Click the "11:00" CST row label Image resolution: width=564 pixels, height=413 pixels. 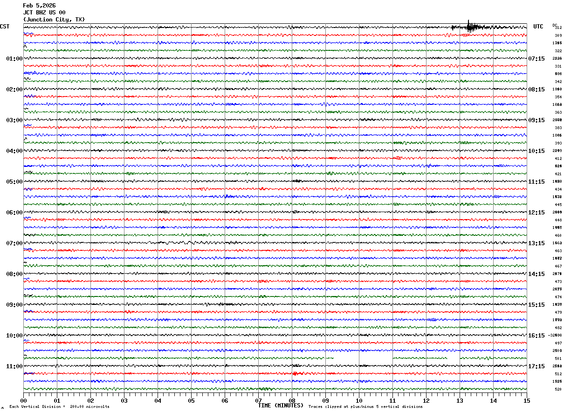pos(14,366)
